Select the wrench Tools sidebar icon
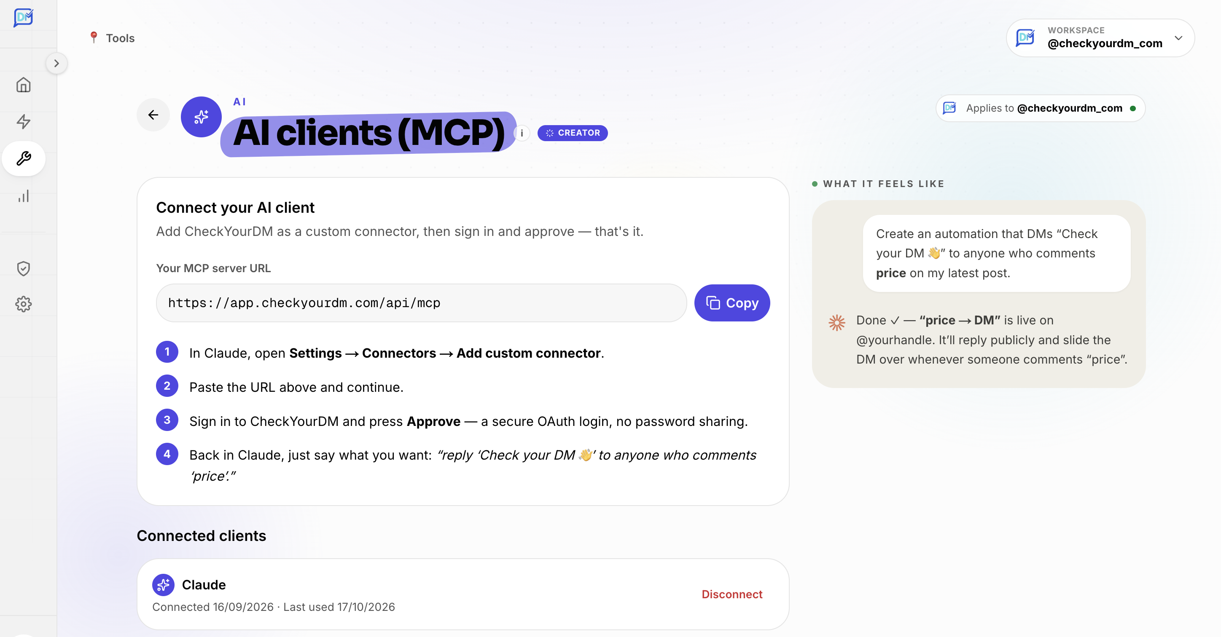1221x637 pixels. [x=24, y=158]
